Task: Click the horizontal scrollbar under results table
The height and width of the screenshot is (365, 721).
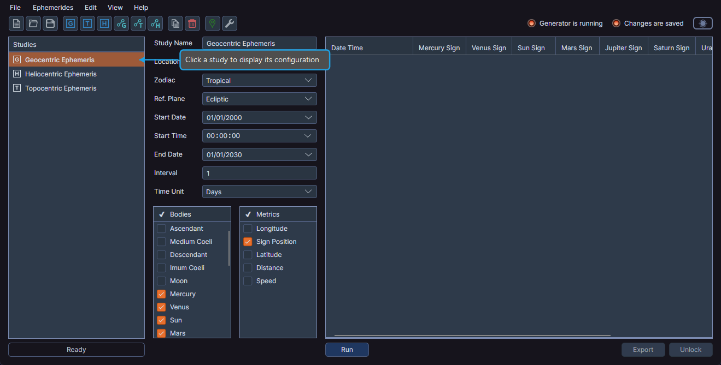Action: tap(472, 336)
